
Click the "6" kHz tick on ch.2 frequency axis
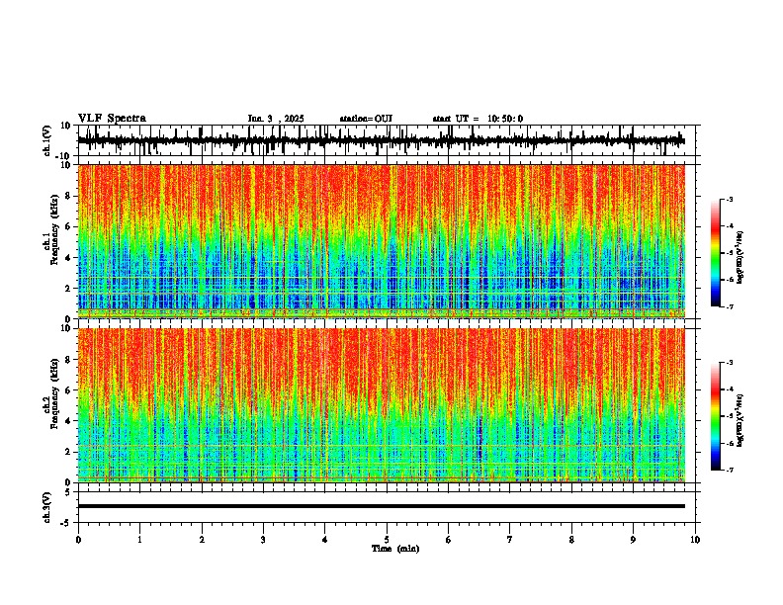pos(69,390)
